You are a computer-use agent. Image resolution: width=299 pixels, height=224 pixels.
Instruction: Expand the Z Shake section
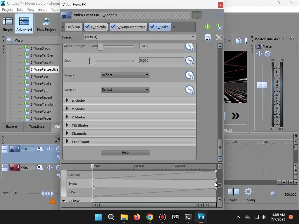[67, 117]
